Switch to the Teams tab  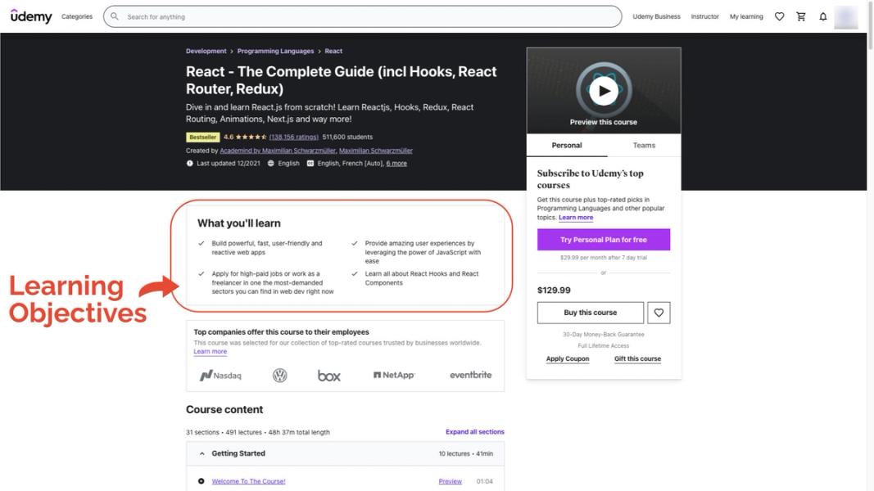click(645, 144)
